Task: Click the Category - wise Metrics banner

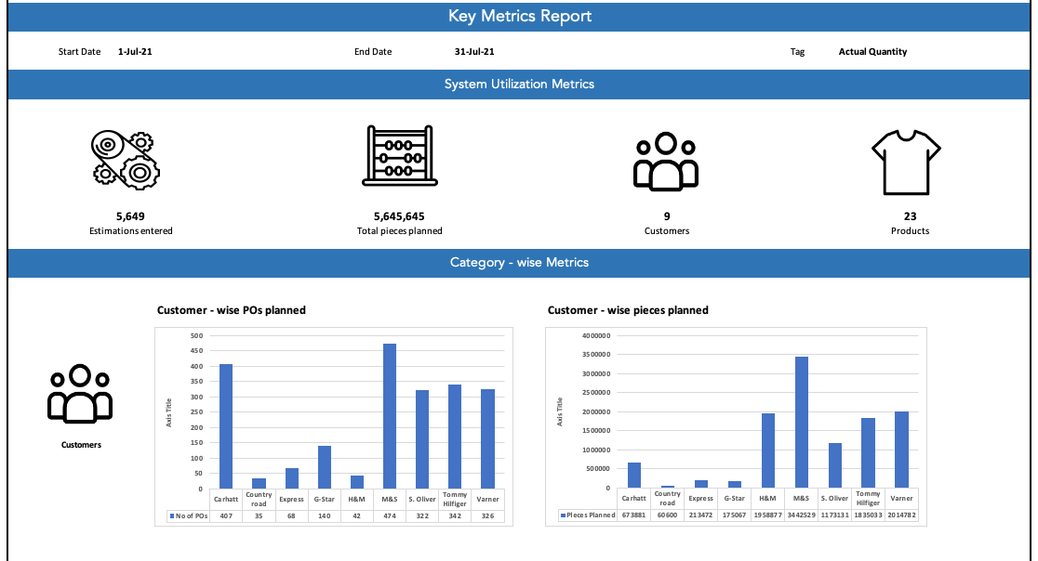Action: click(519, 262)
